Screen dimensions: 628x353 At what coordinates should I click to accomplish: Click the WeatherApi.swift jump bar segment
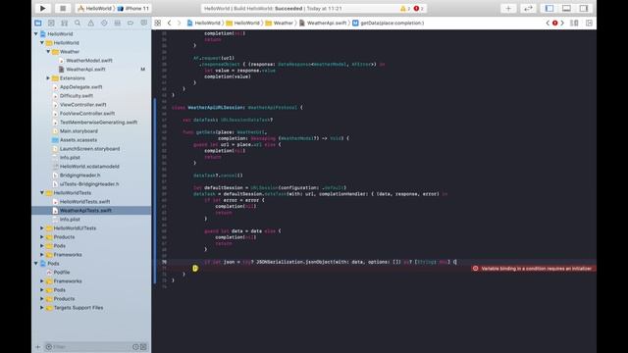coord(323,23)
